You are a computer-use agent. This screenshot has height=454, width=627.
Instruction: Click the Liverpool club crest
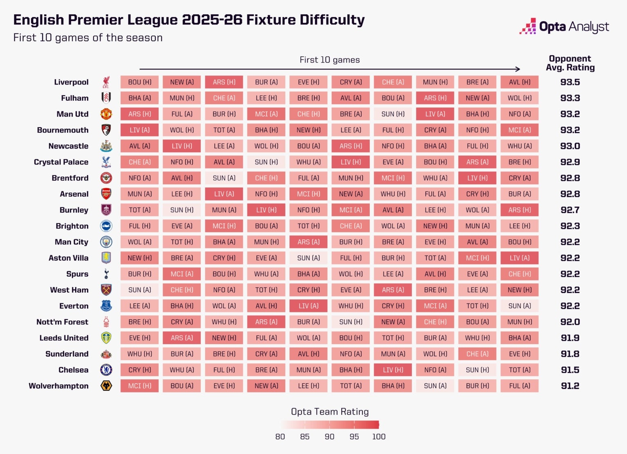(106, 82)
